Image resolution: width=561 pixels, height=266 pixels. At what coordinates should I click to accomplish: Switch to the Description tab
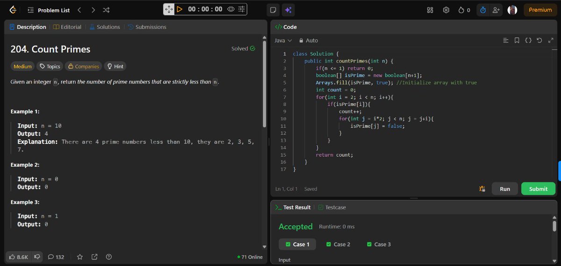pos(28,27)
